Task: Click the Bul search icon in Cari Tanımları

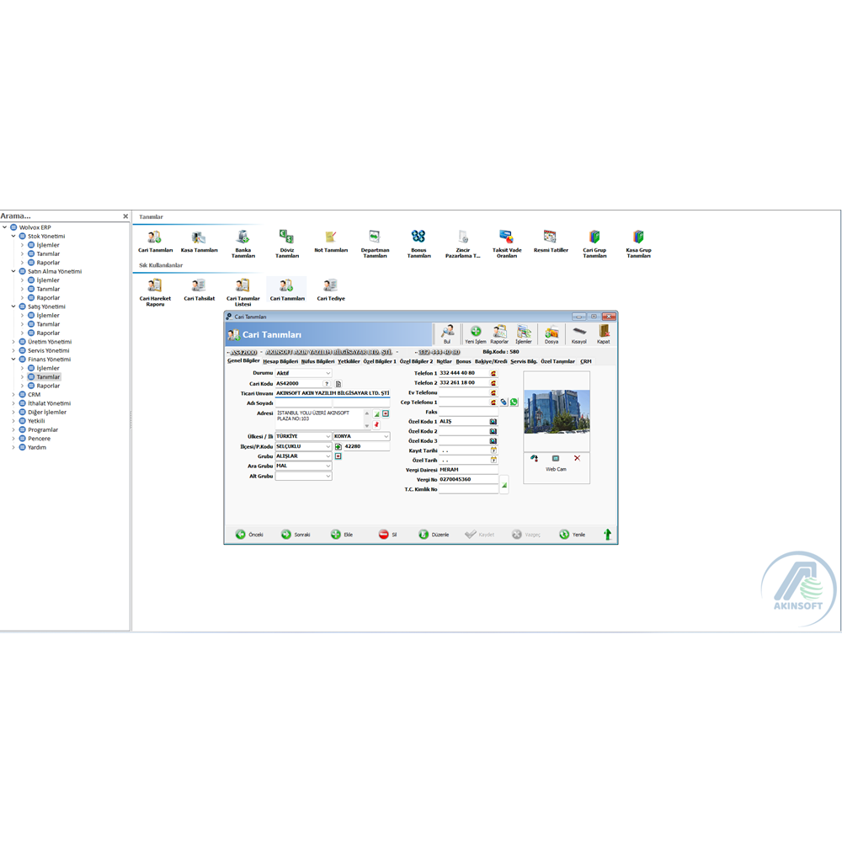Action: pyautogui.click(x=446, y=333)
